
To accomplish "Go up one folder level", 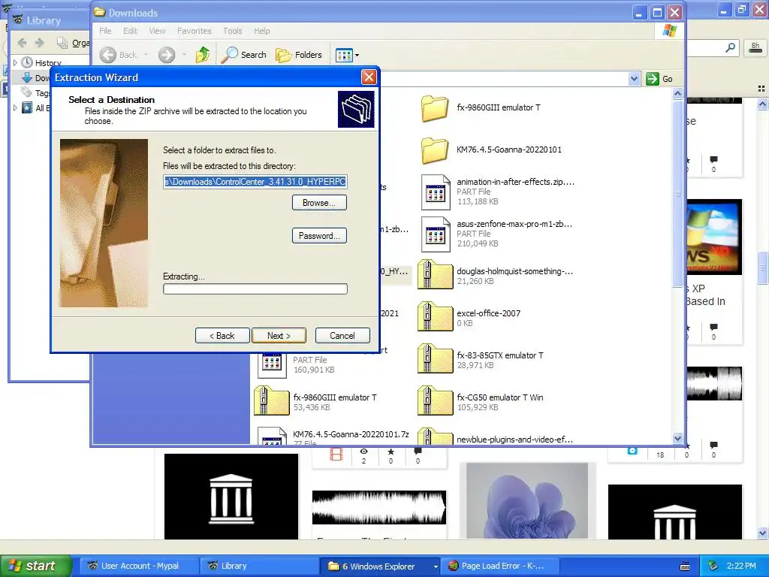I will [x=203, y=55].
